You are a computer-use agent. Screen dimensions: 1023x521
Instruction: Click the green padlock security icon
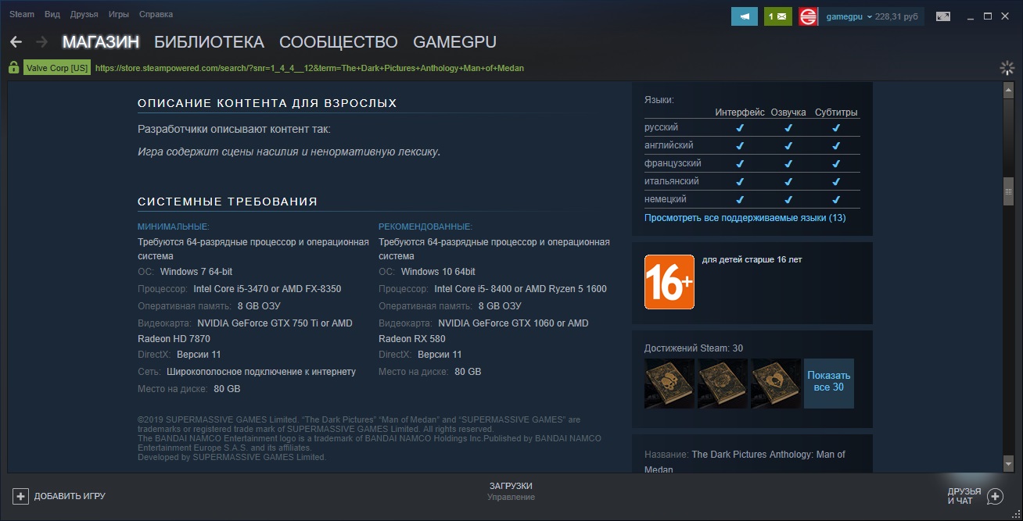13,68
